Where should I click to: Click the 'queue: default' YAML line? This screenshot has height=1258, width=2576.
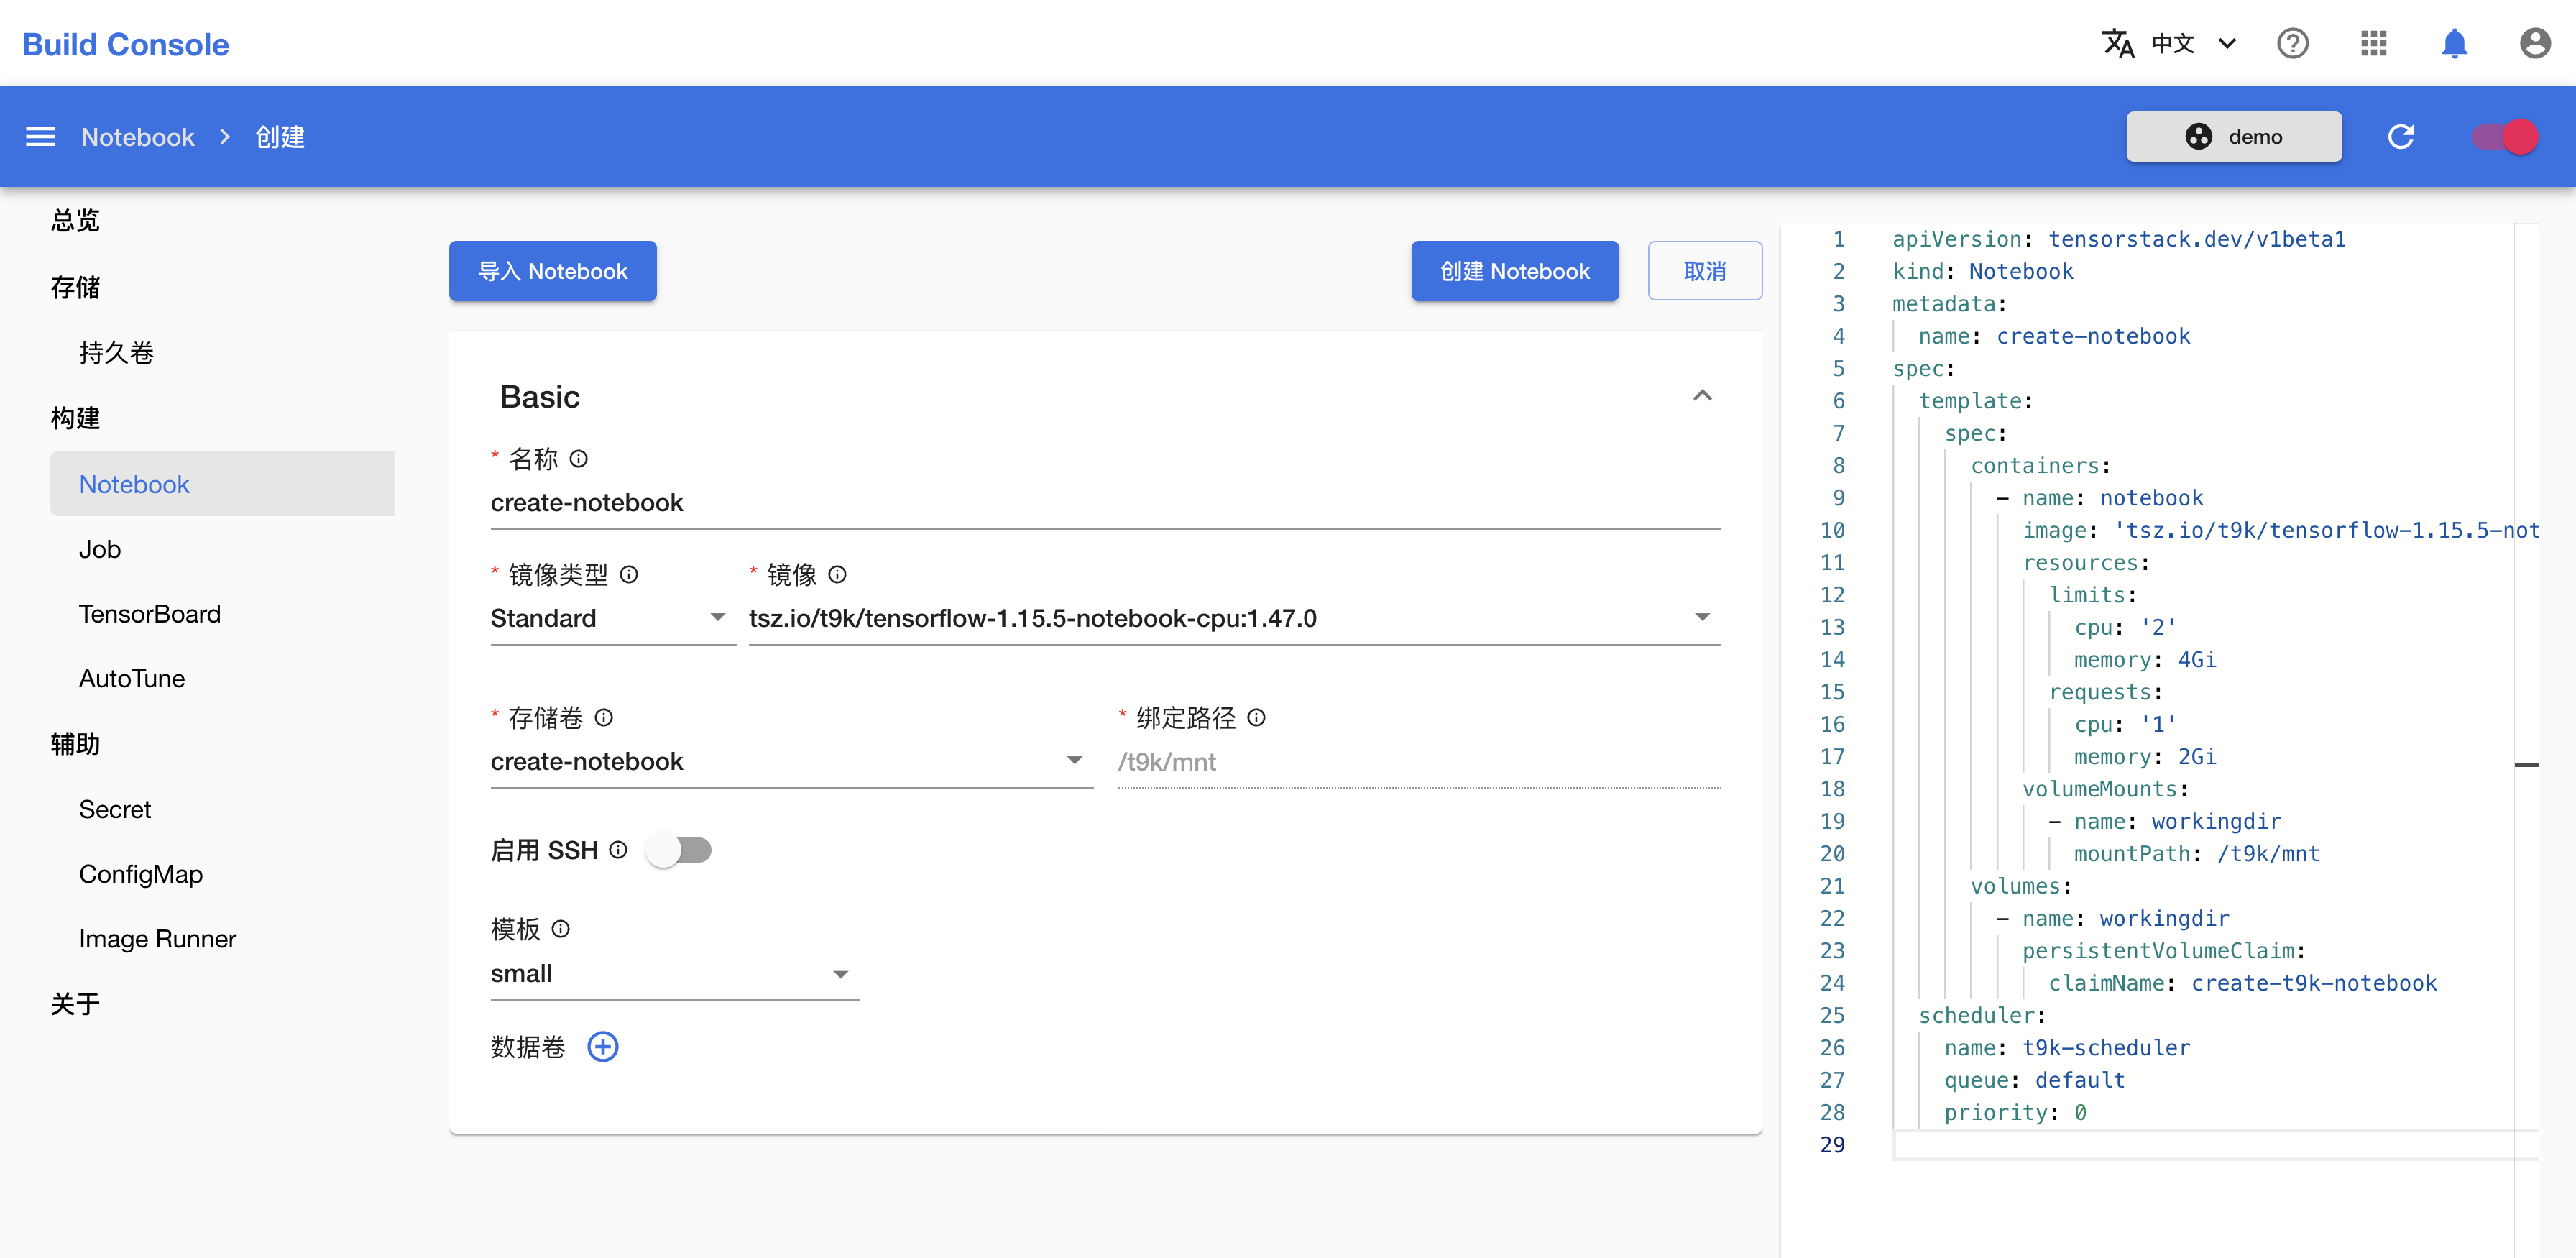click(x=2034, y=1081)
